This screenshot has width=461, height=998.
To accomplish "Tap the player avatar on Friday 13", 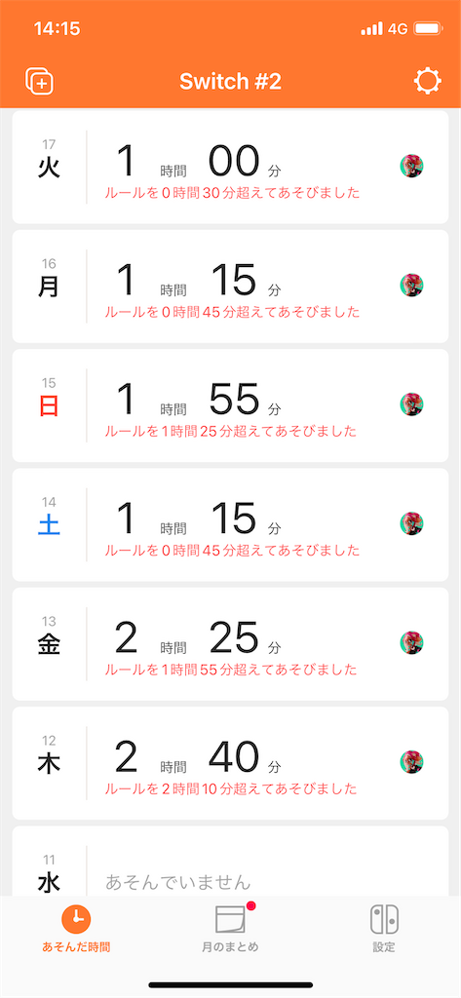I will (x=412, y=643).
